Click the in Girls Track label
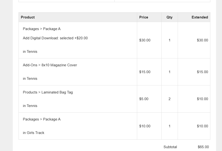This screenshot has width=222, height=151. pos(34,133)
